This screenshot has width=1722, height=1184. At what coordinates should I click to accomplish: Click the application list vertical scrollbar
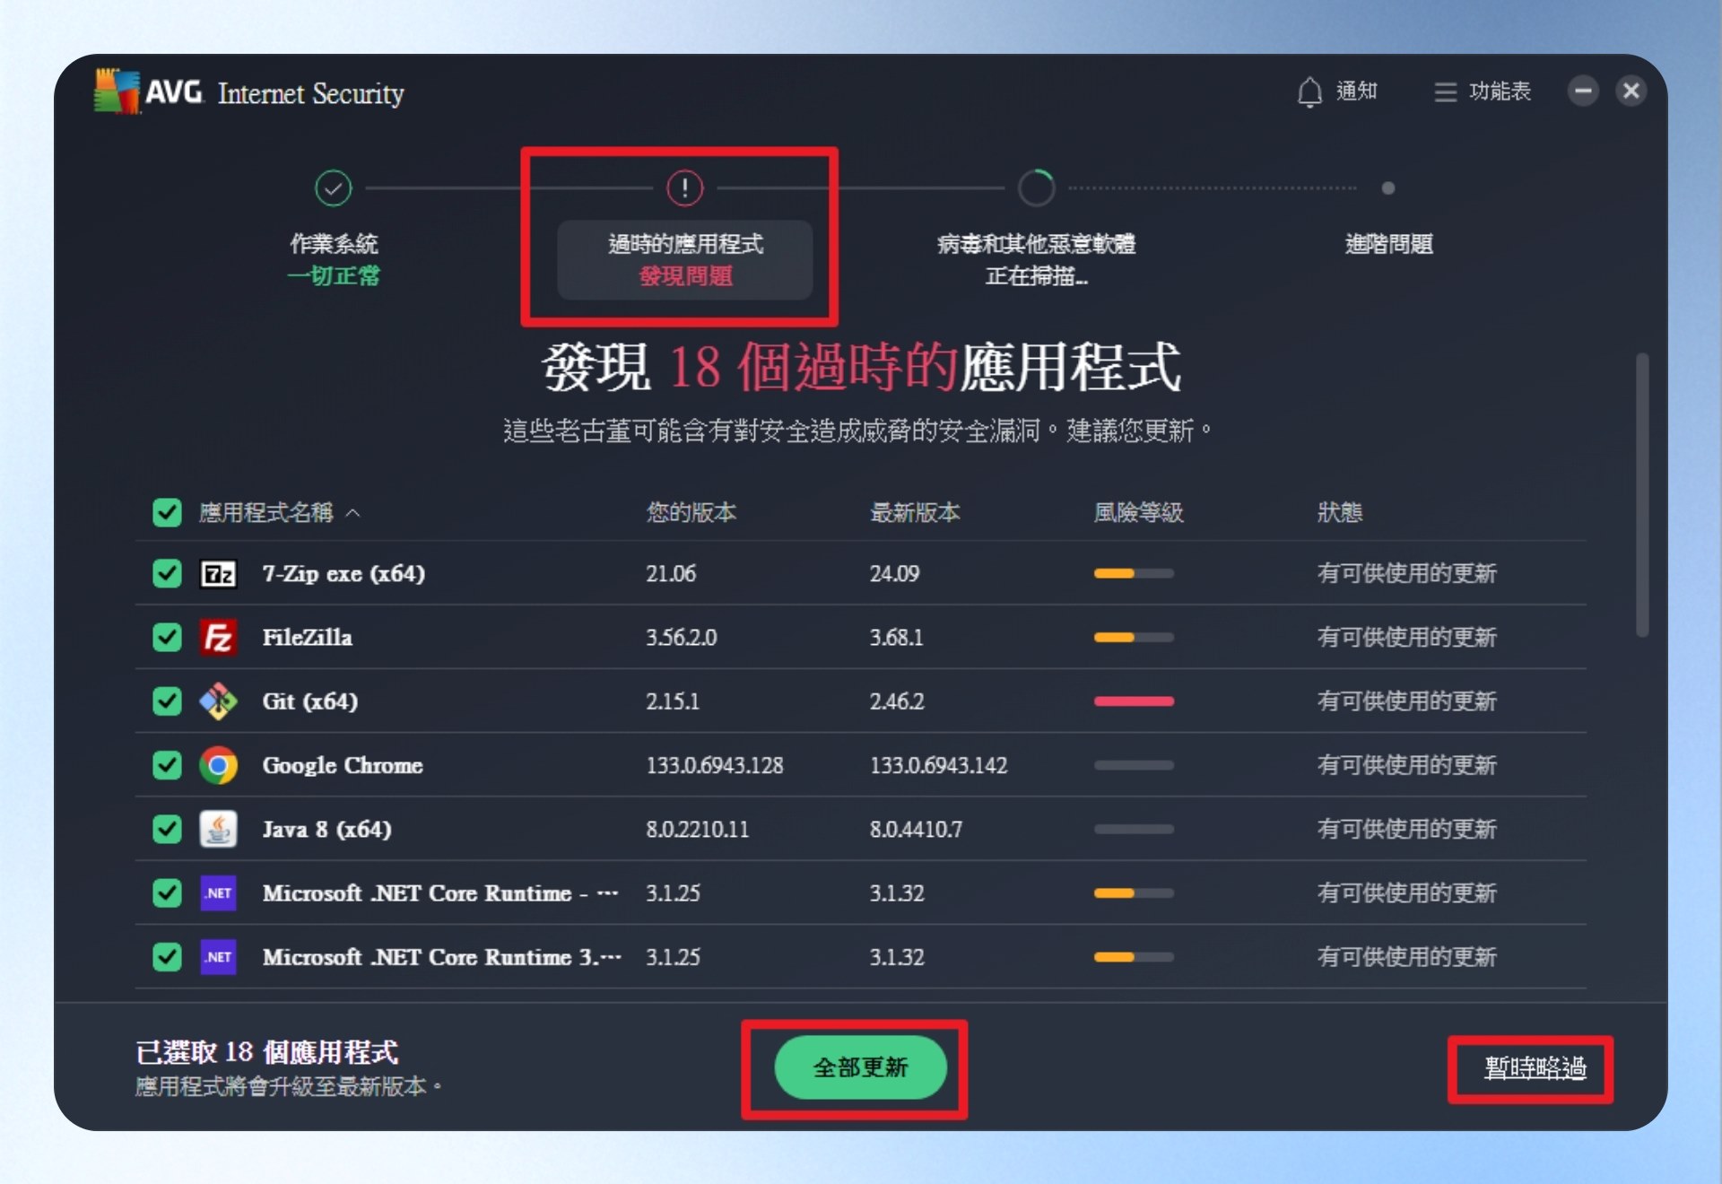pos(1642,495)
